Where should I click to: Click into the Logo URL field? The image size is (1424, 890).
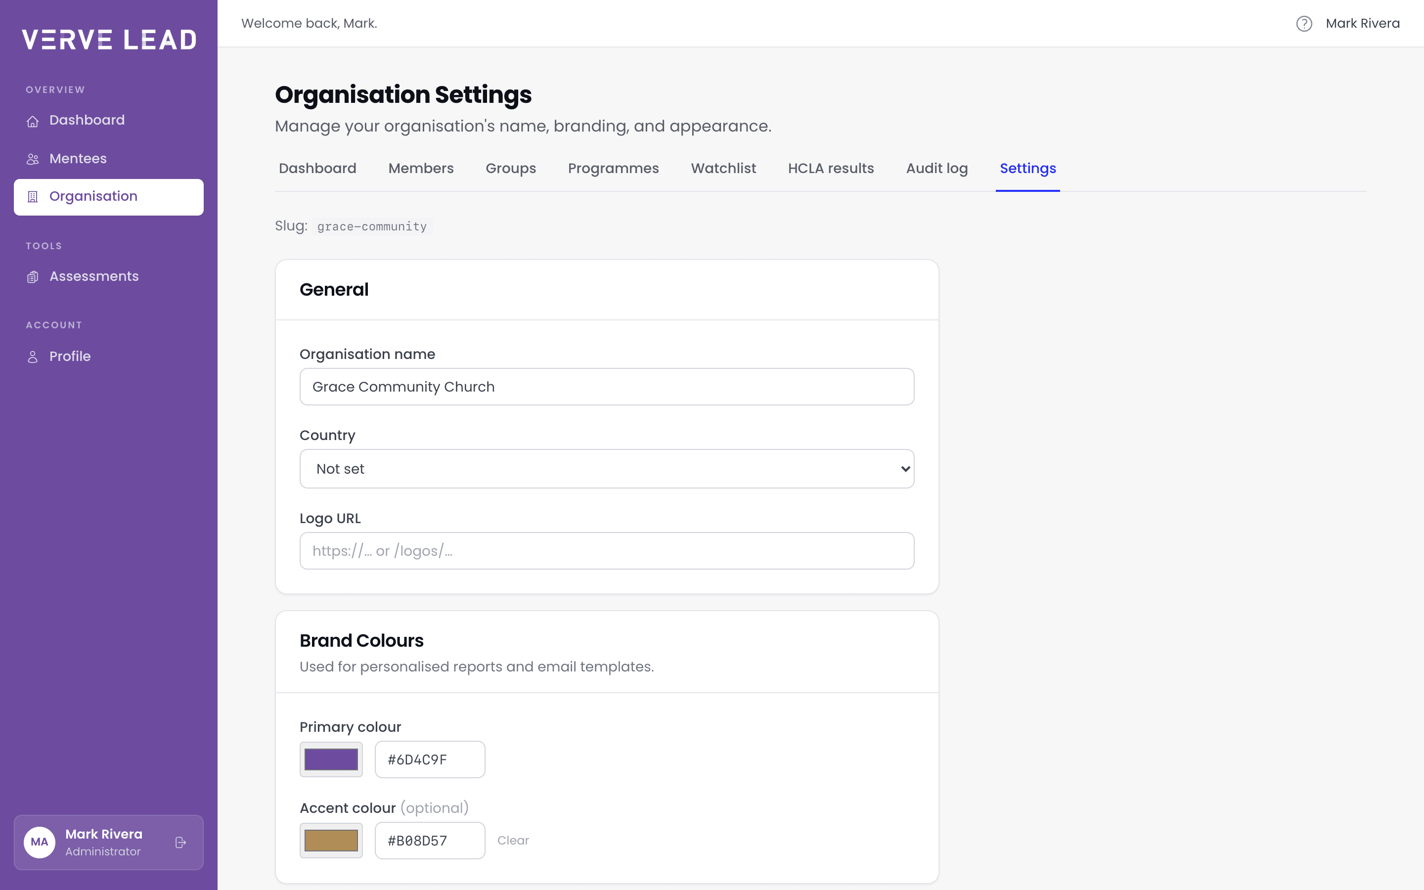coord(607,551)
